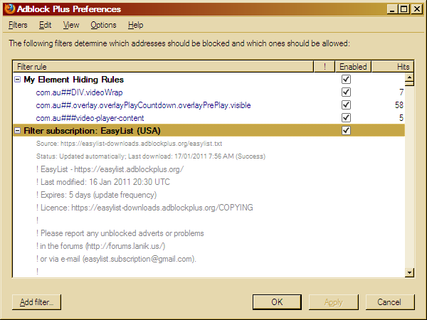Select the My Element Hiding Rules heading
Screen dimensions: 427x320
tap(73, 80)
